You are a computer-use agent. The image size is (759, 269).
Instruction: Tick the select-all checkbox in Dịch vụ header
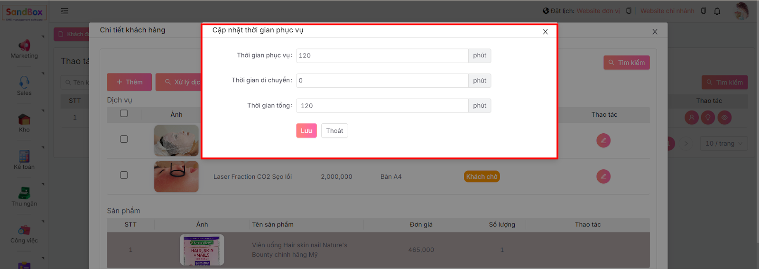124,113
